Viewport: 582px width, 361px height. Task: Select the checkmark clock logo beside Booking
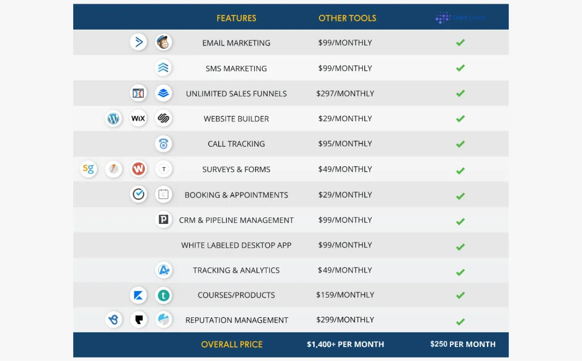(139, 195)
